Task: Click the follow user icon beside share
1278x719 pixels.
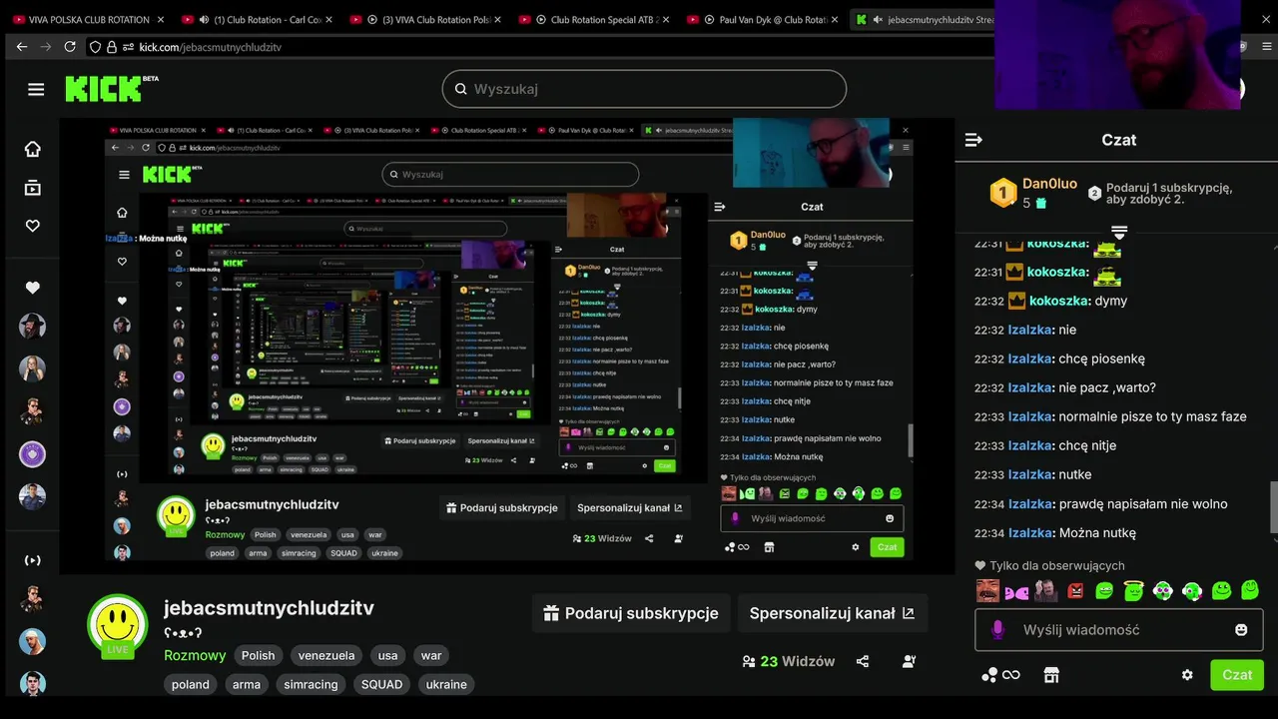Action: pyautogui.click(x=909, y=661)
